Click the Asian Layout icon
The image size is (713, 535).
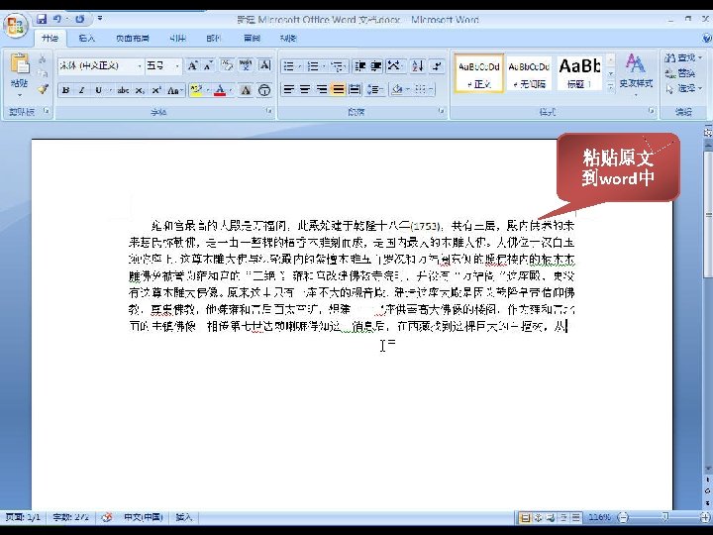pyautogui.click(x=394, y=66)
